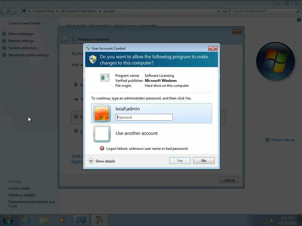Click the taskbar clock and date
The width and height of the screenshot is (302, 226).
[x=287, y=220]
